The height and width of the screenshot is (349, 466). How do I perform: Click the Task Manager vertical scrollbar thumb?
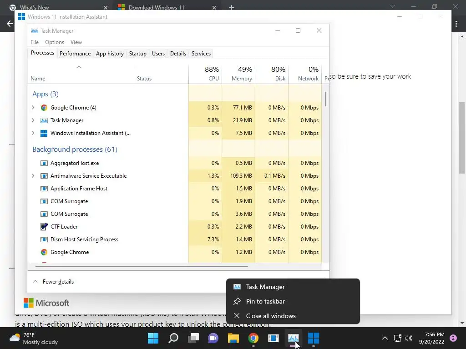pyautogui.click(x=326, y=99)
